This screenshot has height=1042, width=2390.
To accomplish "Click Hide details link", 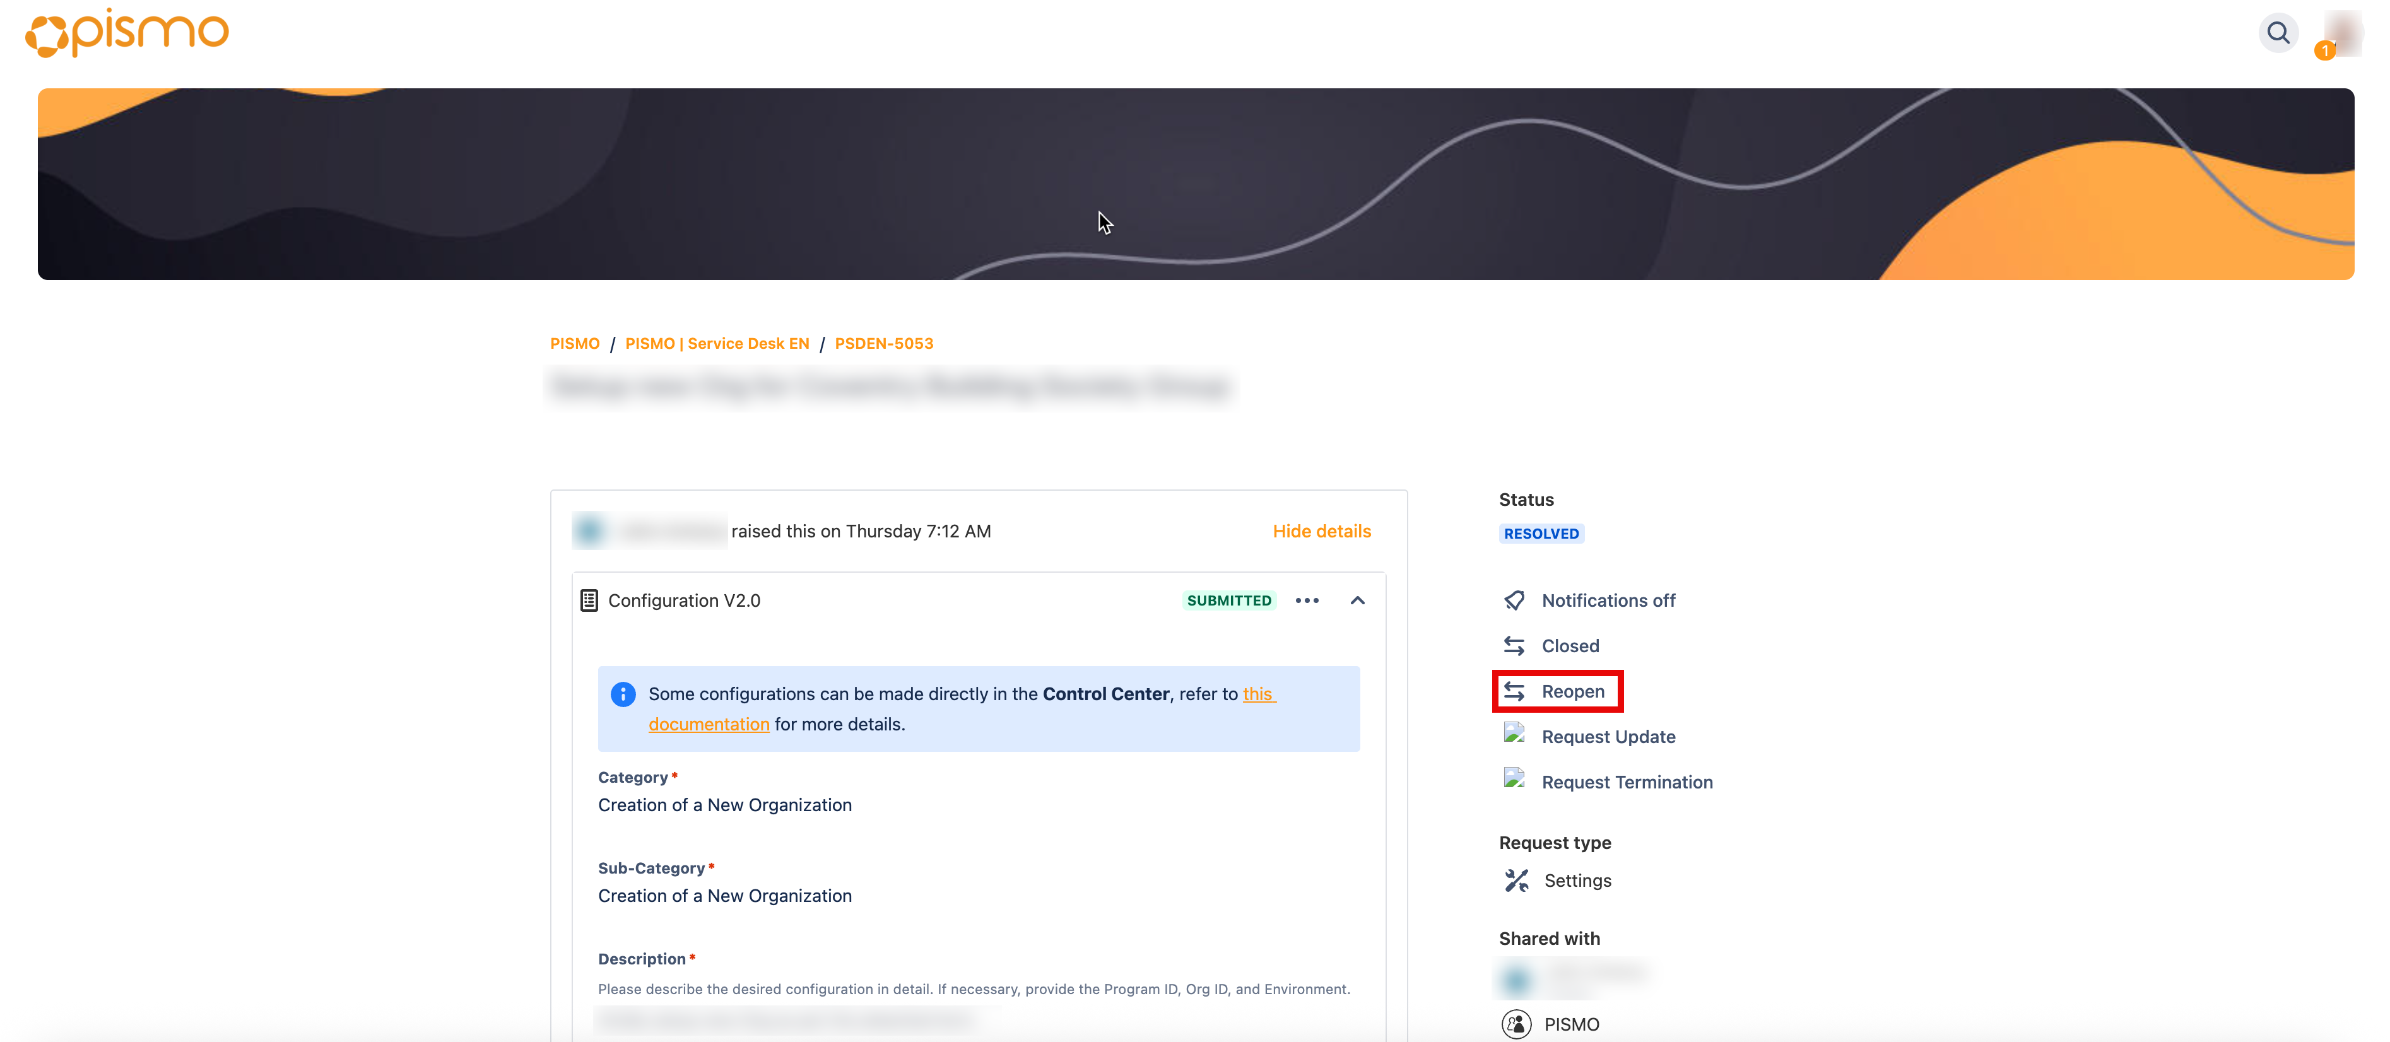I will click(x=1321, y=530).
